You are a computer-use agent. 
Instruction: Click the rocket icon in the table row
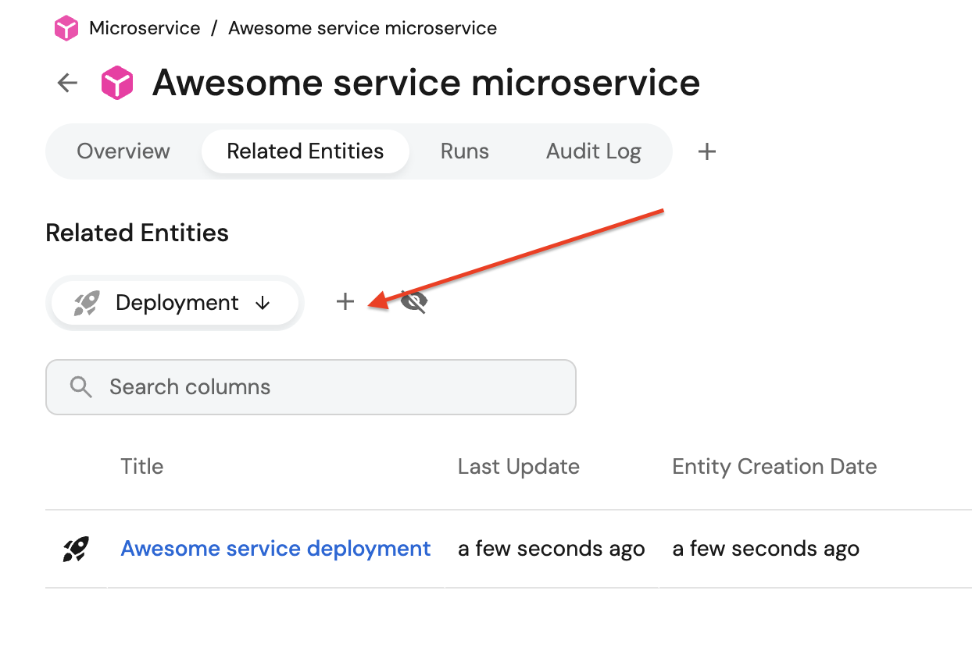pos(76,549)
